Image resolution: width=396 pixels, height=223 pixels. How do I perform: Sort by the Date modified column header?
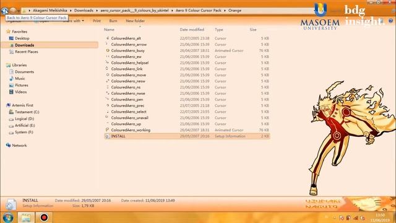click(192, 30)
